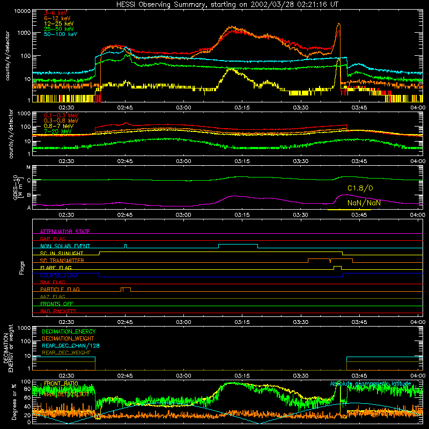Click the 0.8-7 MeV legend entry

(58, 126)
